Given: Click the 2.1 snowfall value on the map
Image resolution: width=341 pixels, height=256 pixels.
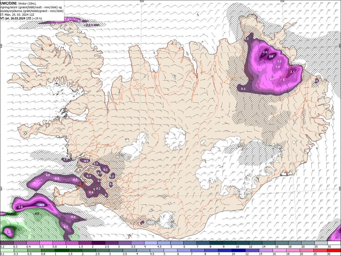Looking at the screenshot, I should (293, 72).
